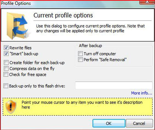Click the Current profile options heading
Viewport: 155px width, 130px height.
[63, 15]
